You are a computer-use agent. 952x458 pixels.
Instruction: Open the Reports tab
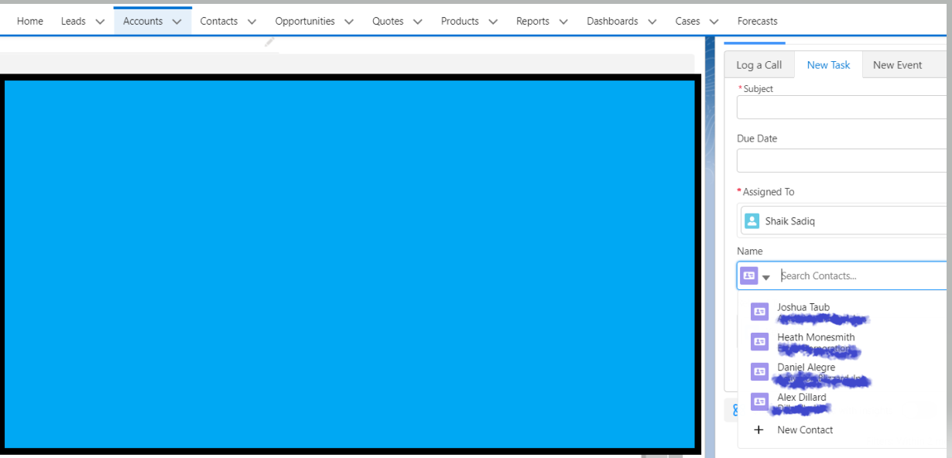pos(533,21)
